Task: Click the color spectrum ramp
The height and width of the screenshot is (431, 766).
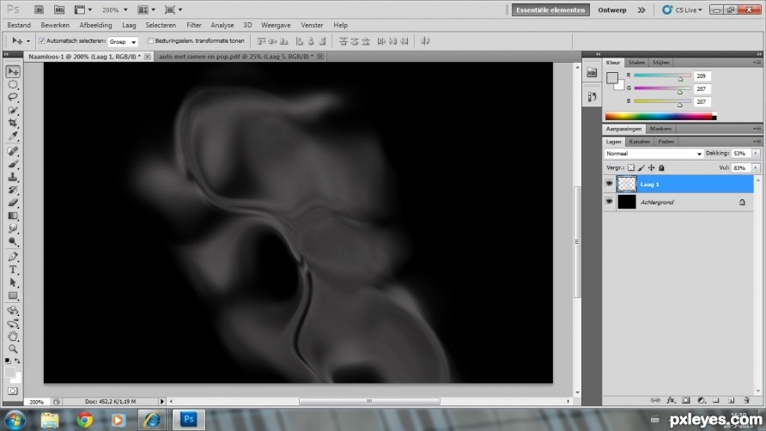Action: [x=660, y=116]
